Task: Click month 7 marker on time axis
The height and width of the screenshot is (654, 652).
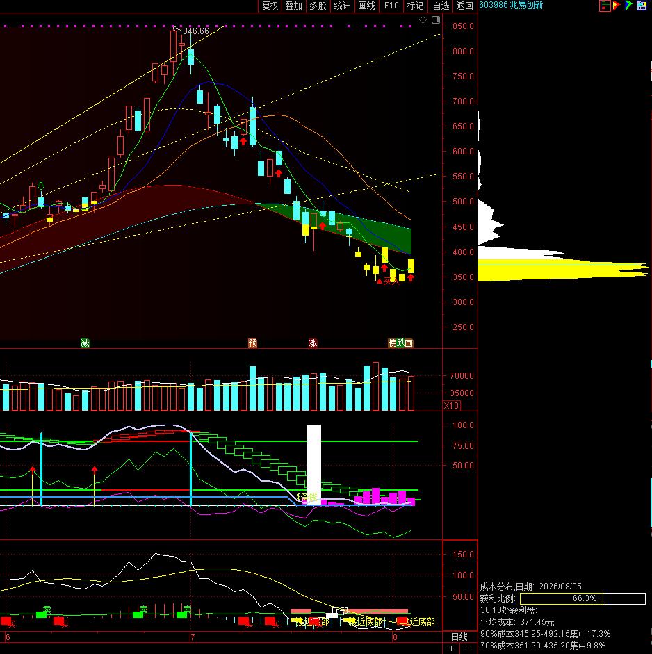Action: pos(193,637)
